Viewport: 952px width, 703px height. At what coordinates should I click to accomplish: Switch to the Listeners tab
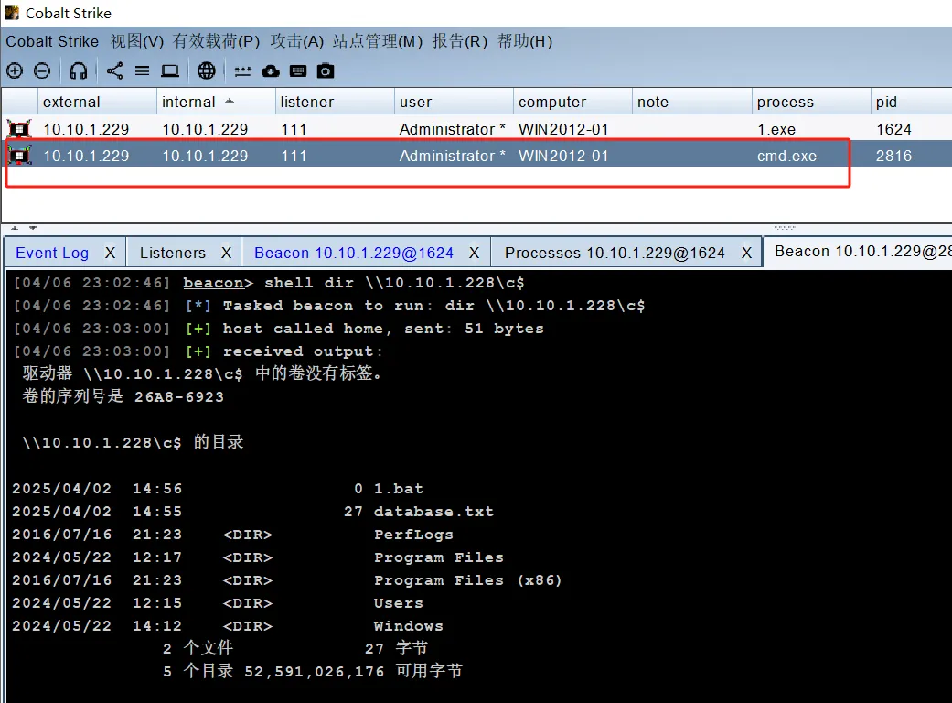pos(173,253)
